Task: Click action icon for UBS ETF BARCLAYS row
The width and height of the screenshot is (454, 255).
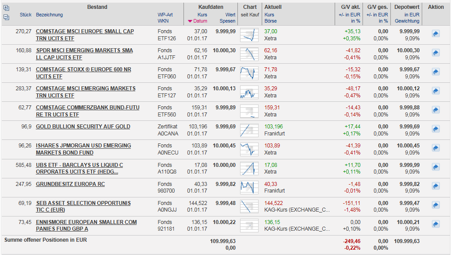Action: click(x=436, y=167)
